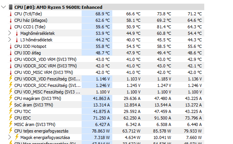Select CPU VDD_MISC Feszültség row label

tap(47, 92)
